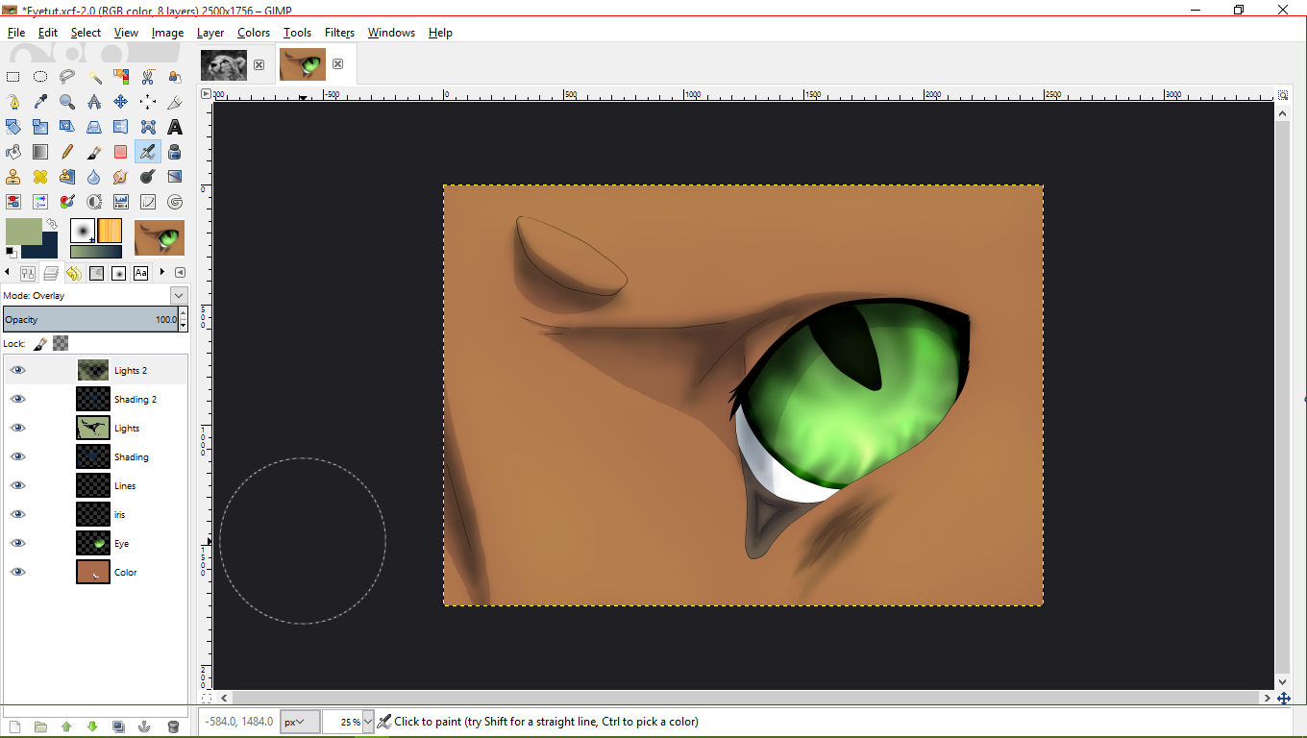1307x738 pixels.
Task: Click the delete layer trash icon
Action: pyautogui.click(x=173, y=726)
